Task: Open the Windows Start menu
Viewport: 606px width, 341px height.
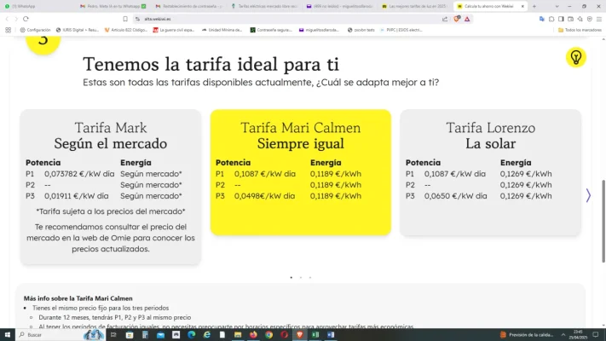Action: click(x=8, y=335)
